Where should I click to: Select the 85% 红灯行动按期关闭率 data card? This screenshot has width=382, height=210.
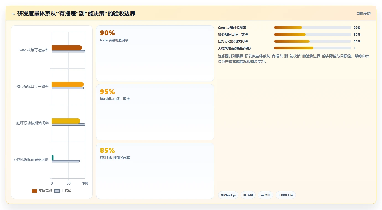coord(155,171)
